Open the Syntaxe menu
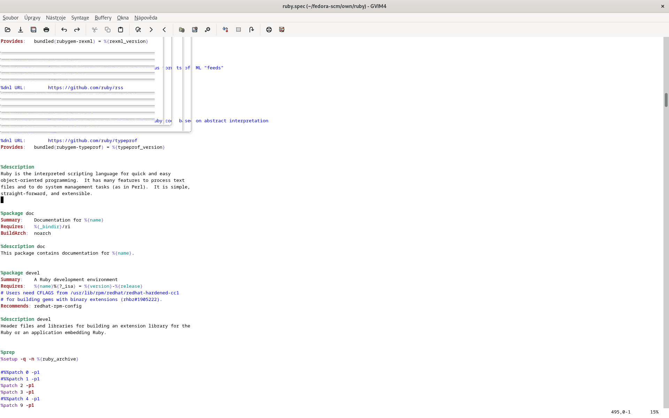 (80, 18)
